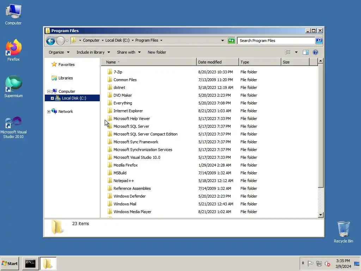The width and height of the screenshot is (361, 271).
Task: Click in the Search Program Files box
Action: [276, 41]
